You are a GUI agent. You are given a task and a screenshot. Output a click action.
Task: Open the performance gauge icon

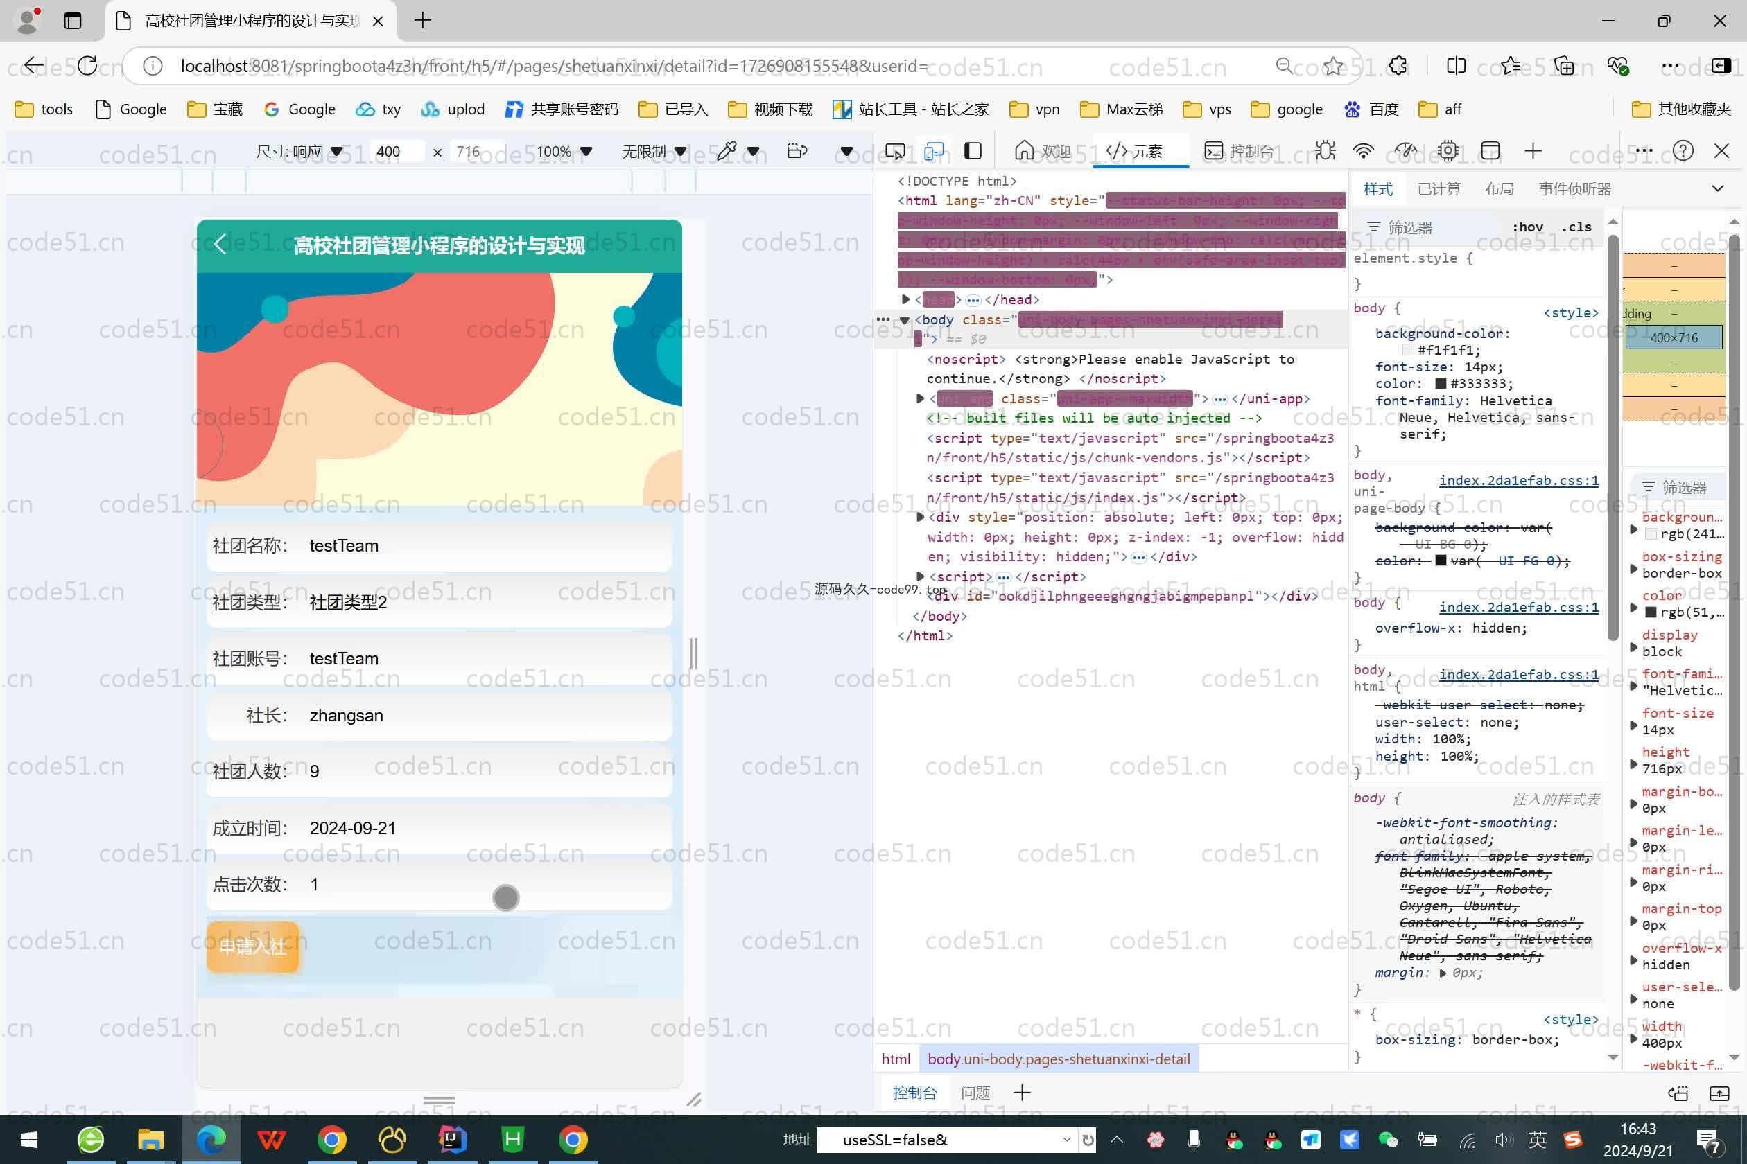tap(1405, 152)
